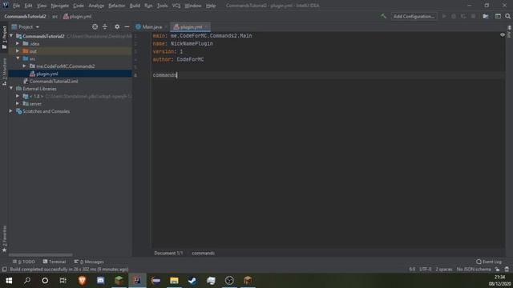Click the Run with Coverage icon
This screenshot has height=288, width=513.
[x=463, y=16]
